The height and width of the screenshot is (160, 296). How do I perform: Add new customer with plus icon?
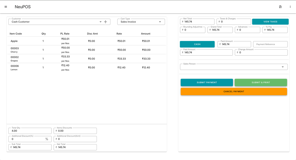(106, 22)
